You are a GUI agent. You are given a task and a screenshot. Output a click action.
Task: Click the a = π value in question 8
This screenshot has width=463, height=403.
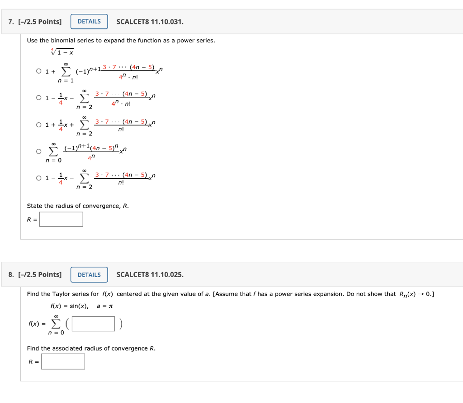(105, 306)
